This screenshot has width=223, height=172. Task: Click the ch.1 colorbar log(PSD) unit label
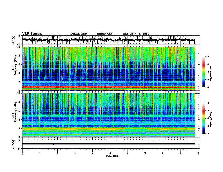tap(211, 73)
